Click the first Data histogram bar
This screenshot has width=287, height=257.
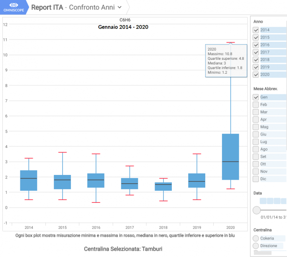coord(263,201)
